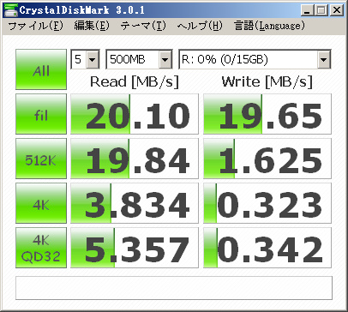Viewport: 348px width, 312px height.
Task: Click the 512K write value 1.625
Action: tap(267, 159)
